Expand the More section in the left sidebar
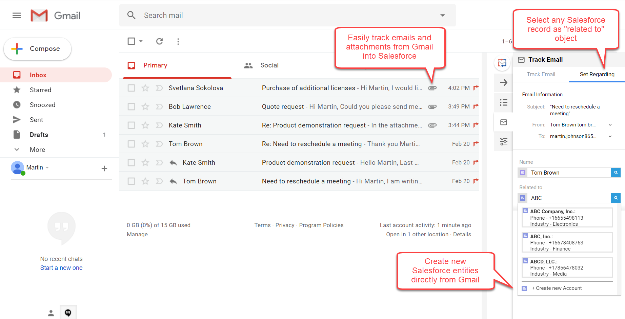 37,149
